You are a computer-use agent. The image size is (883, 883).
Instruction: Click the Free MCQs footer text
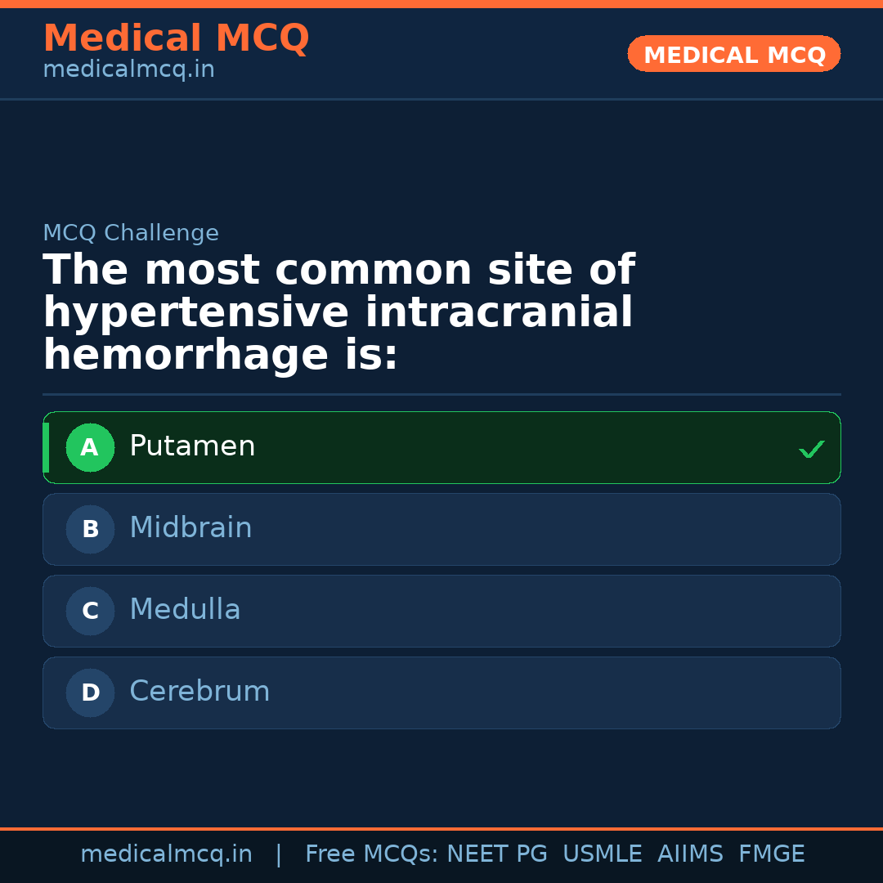click(371, 854)
